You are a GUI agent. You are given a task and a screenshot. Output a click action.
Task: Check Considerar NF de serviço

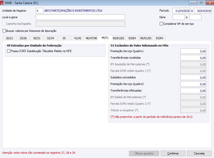tap(161, 24)
